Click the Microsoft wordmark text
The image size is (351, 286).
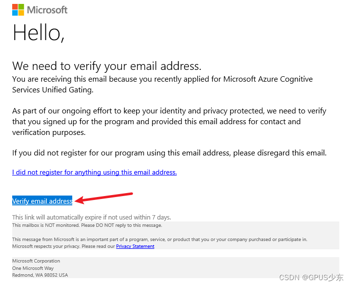tap(47, 10)
